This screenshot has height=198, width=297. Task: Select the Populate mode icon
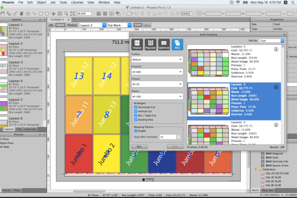pos(151,45)
